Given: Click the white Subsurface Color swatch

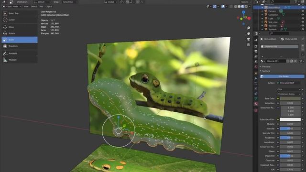Looking at the screenshot, I should [290, 119].
